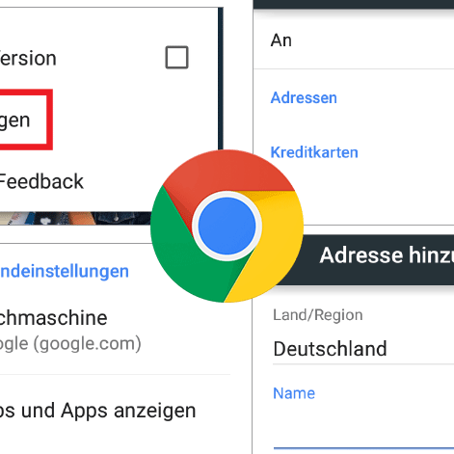Click the photo strip below the menu
This screenshot has width=454, height=454.
(x=75, y=218)
